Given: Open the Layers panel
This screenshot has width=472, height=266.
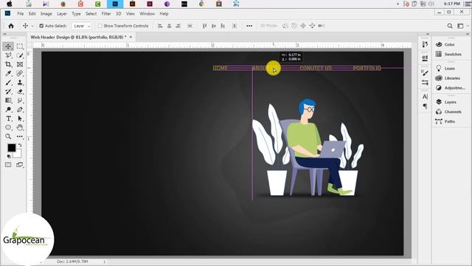Looking at the screenshot, I should pos(446,102).
